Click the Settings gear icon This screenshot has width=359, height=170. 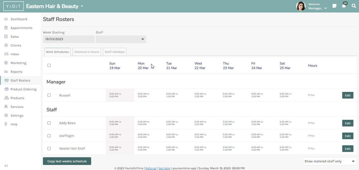(x=6, y=116)
